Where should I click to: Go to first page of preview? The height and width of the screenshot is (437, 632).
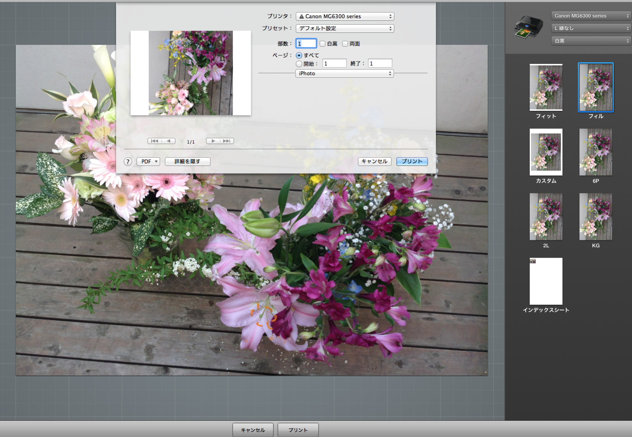tap(154, 141)
